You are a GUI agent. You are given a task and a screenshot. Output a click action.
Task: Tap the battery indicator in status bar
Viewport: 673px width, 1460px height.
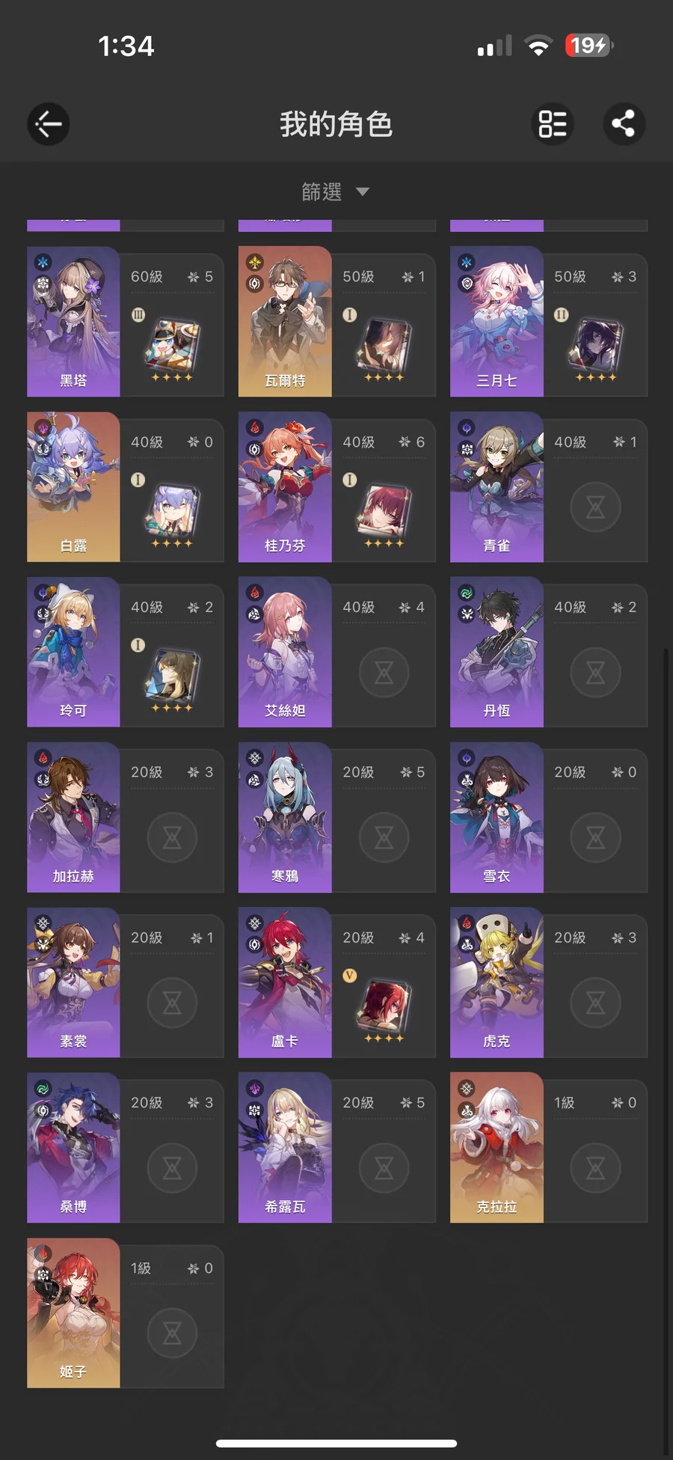[589, 46]
